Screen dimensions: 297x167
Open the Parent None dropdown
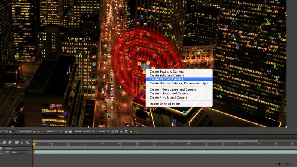pos(19,152)
